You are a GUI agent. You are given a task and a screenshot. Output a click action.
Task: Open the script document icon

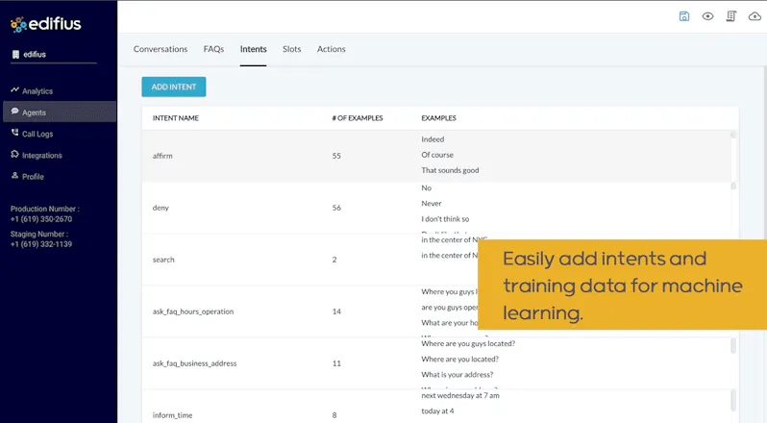pos(730,16)
